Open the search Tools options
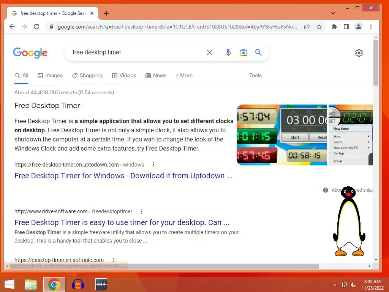Image resolution: width=389 pixels, height=292 pixels. coord(255,76)
